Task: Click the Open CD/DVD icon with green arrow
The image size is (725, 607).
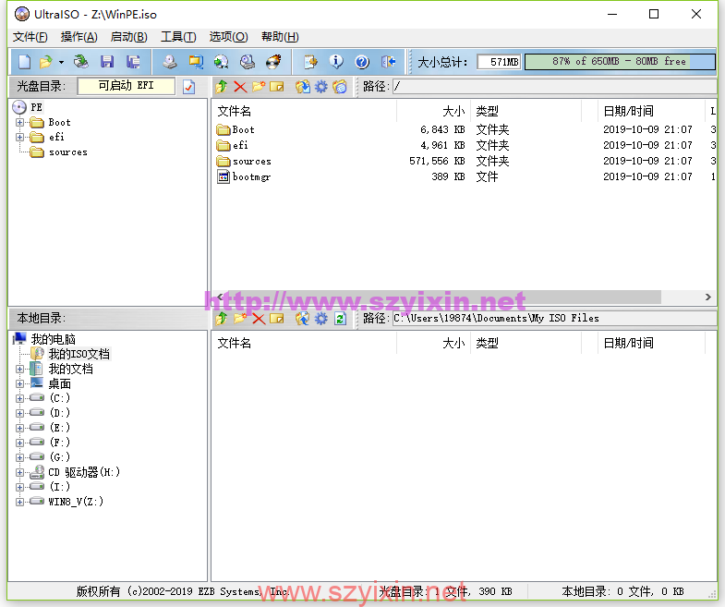Action: [x=81, y=62]
